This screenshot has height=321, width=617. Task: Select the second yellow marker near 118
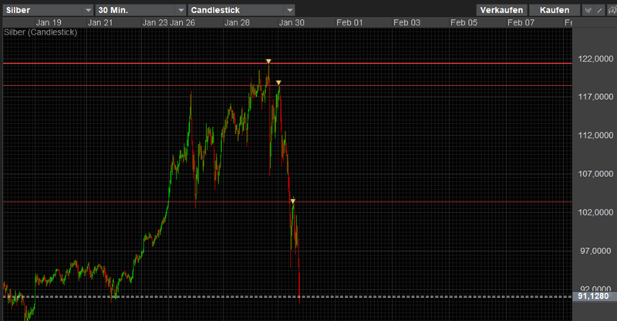[278, 82]
